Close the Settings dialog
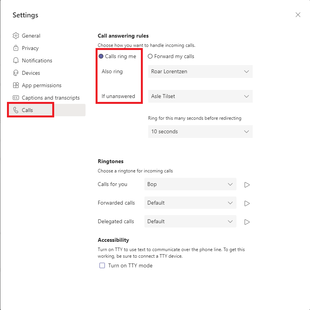Image resolution: width=310 pixels, height=310 pixels. tap(298, 15)
